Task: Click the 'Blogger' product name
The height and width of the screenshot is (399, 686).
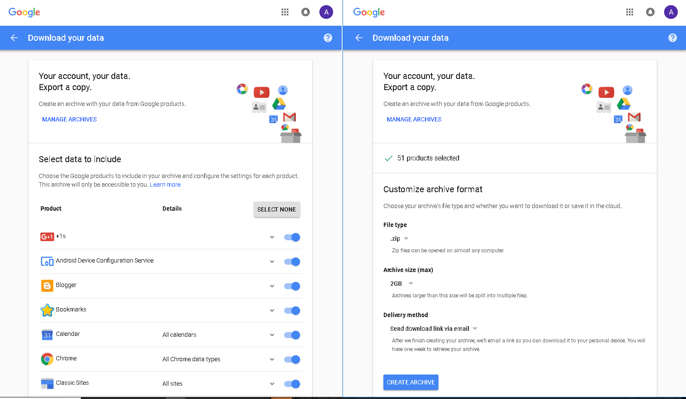Action: [66, 285]
